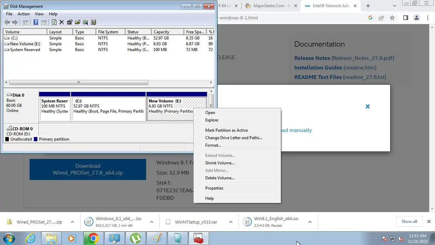This screenshot has height=245, width=435.
Task: Expand options for Windows_8.1_x64 iso download
Action: (x=152, y=222)
